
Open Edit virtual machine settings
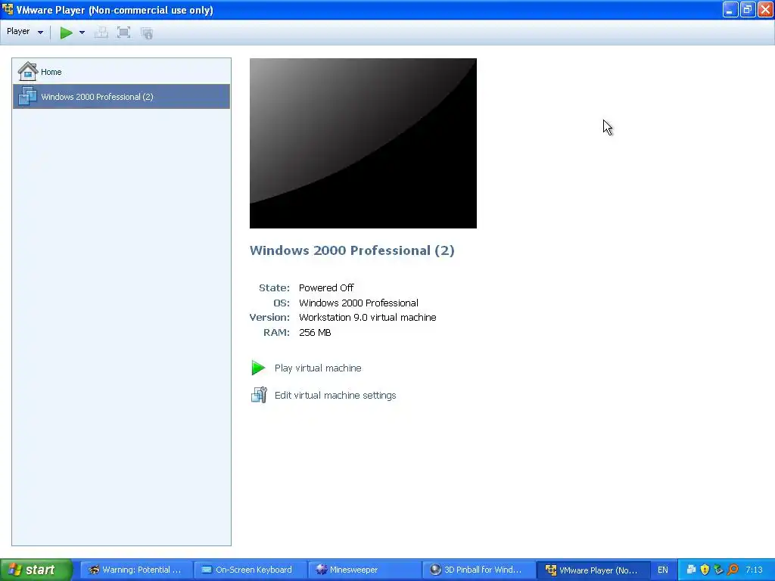(335, 395)
